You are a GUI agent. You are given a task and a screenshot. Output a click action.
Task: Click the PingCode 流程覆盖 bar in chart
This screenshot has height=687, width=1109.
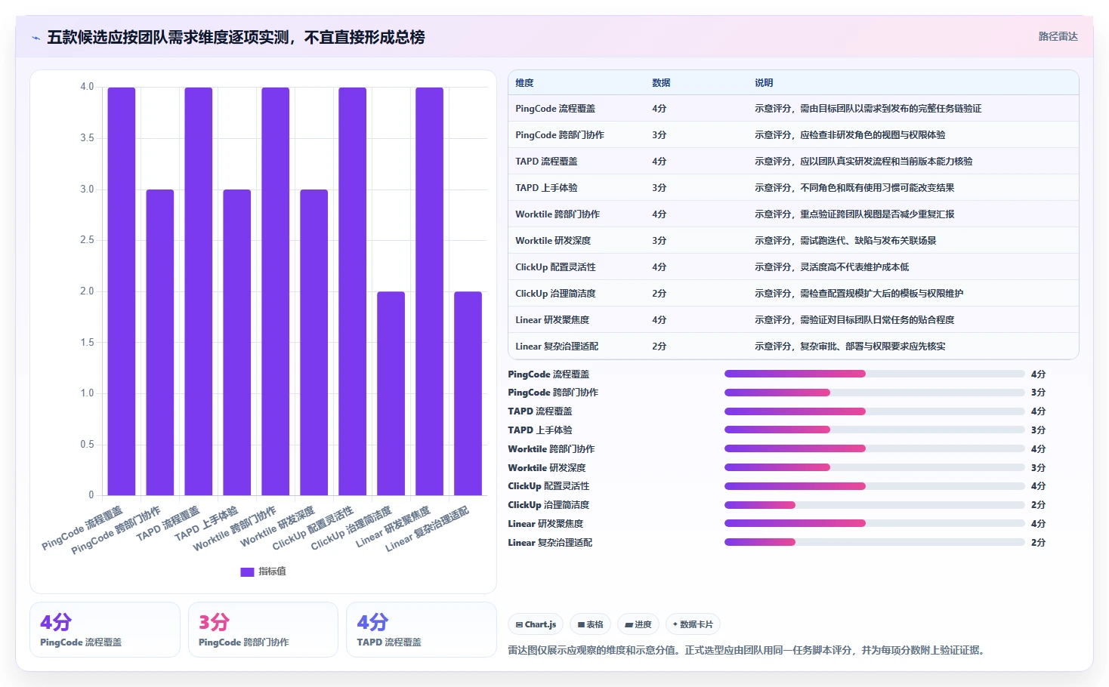[x=122, y=291]
